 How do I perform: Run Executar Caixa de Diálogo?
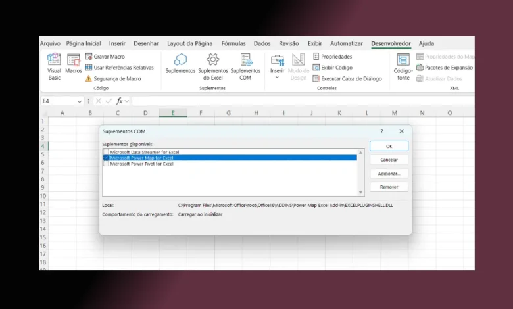(347, 78)
